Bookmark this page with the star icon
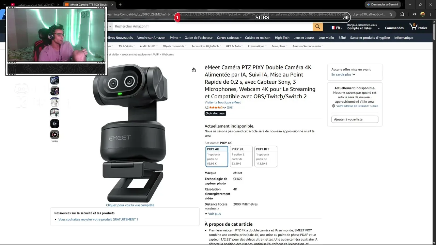The image size is (436, 245). pyautogui.click(x=391, y=14)
